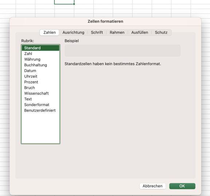Screen dimensions: 210x196
Task: Click the Beispiel preview box
Action: pos(122,51)
